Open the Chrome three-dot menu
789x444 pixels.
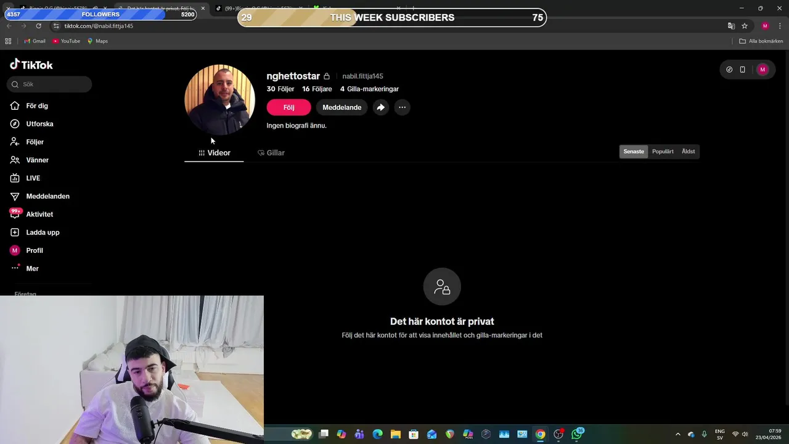[780, 26]
